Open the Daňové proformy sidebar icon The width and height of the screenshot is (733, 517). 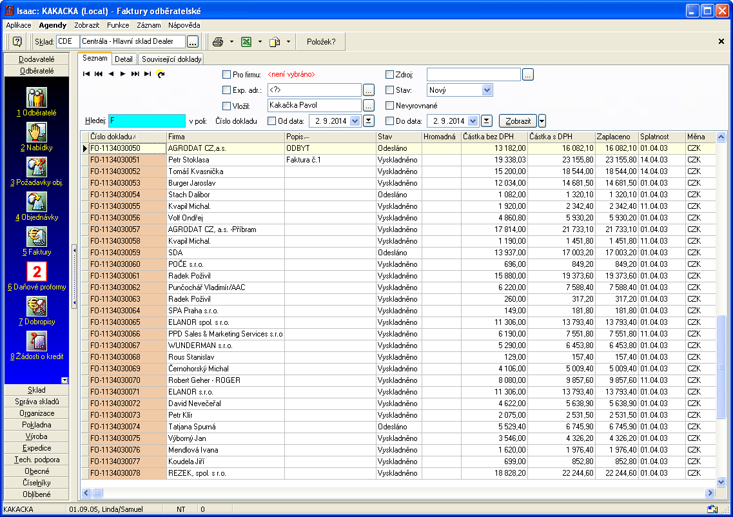click(36, 271)
